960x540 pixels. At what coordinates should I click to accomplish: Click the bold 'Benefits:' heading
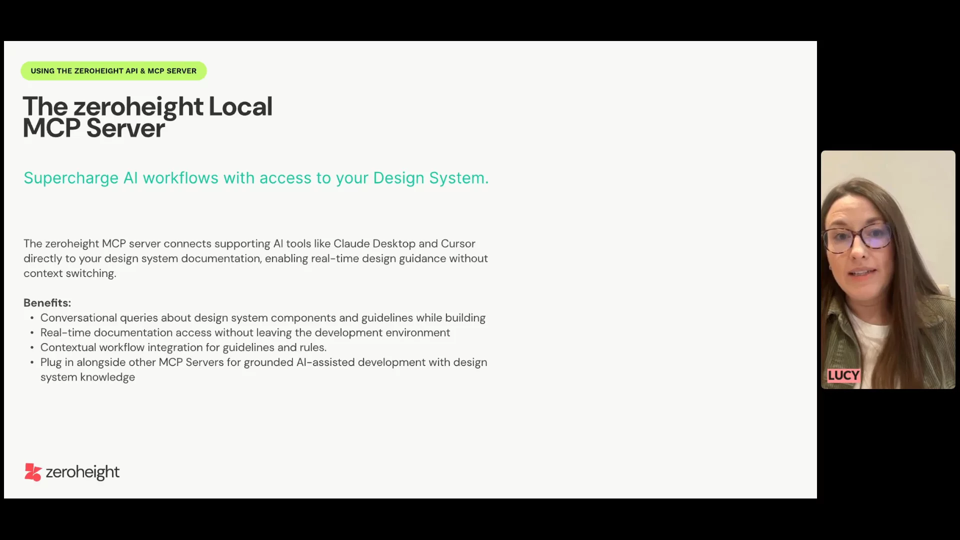[47, 303]
